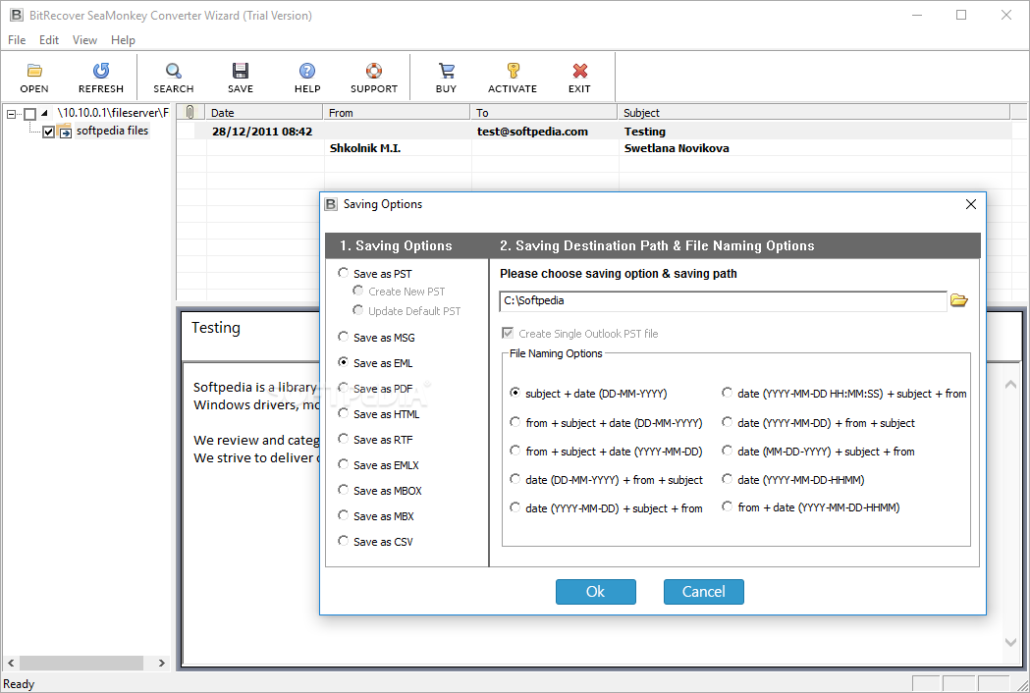Sort messages by From column

click(397, 112)
